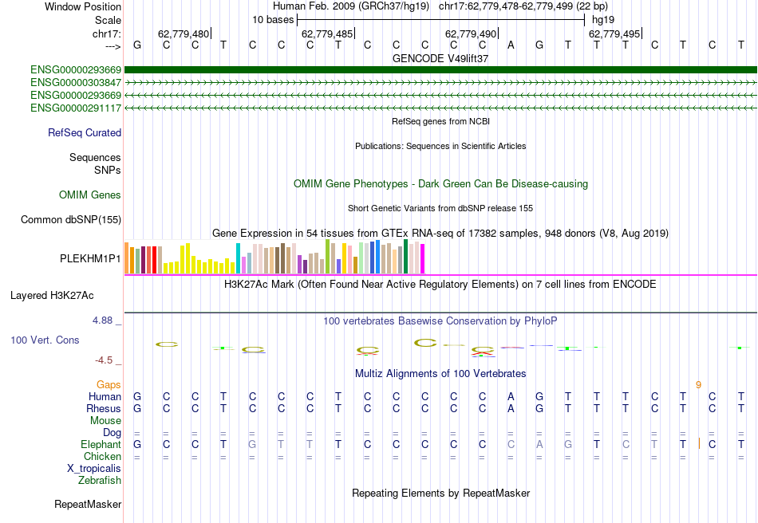Click the 100 Vert. Cons track label
This screenshot has height=523, width=758.
(x=45, y=340)
